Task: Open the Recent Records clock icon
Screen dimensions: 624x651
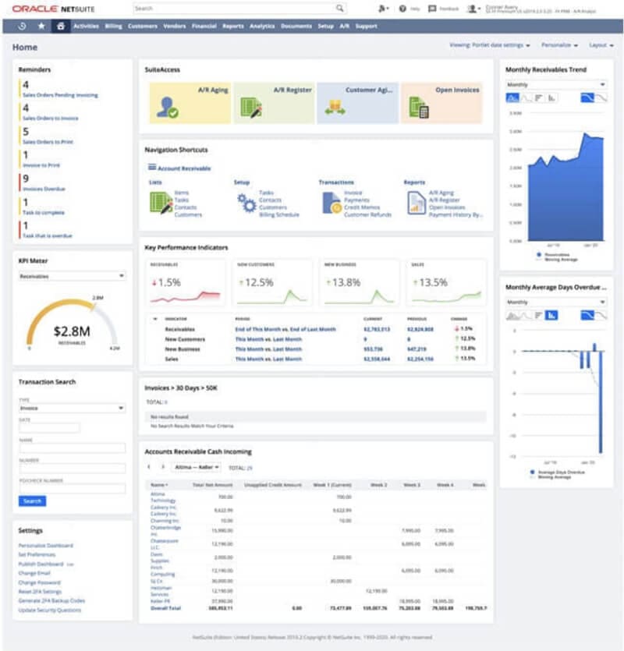Action: coord(22,27)
